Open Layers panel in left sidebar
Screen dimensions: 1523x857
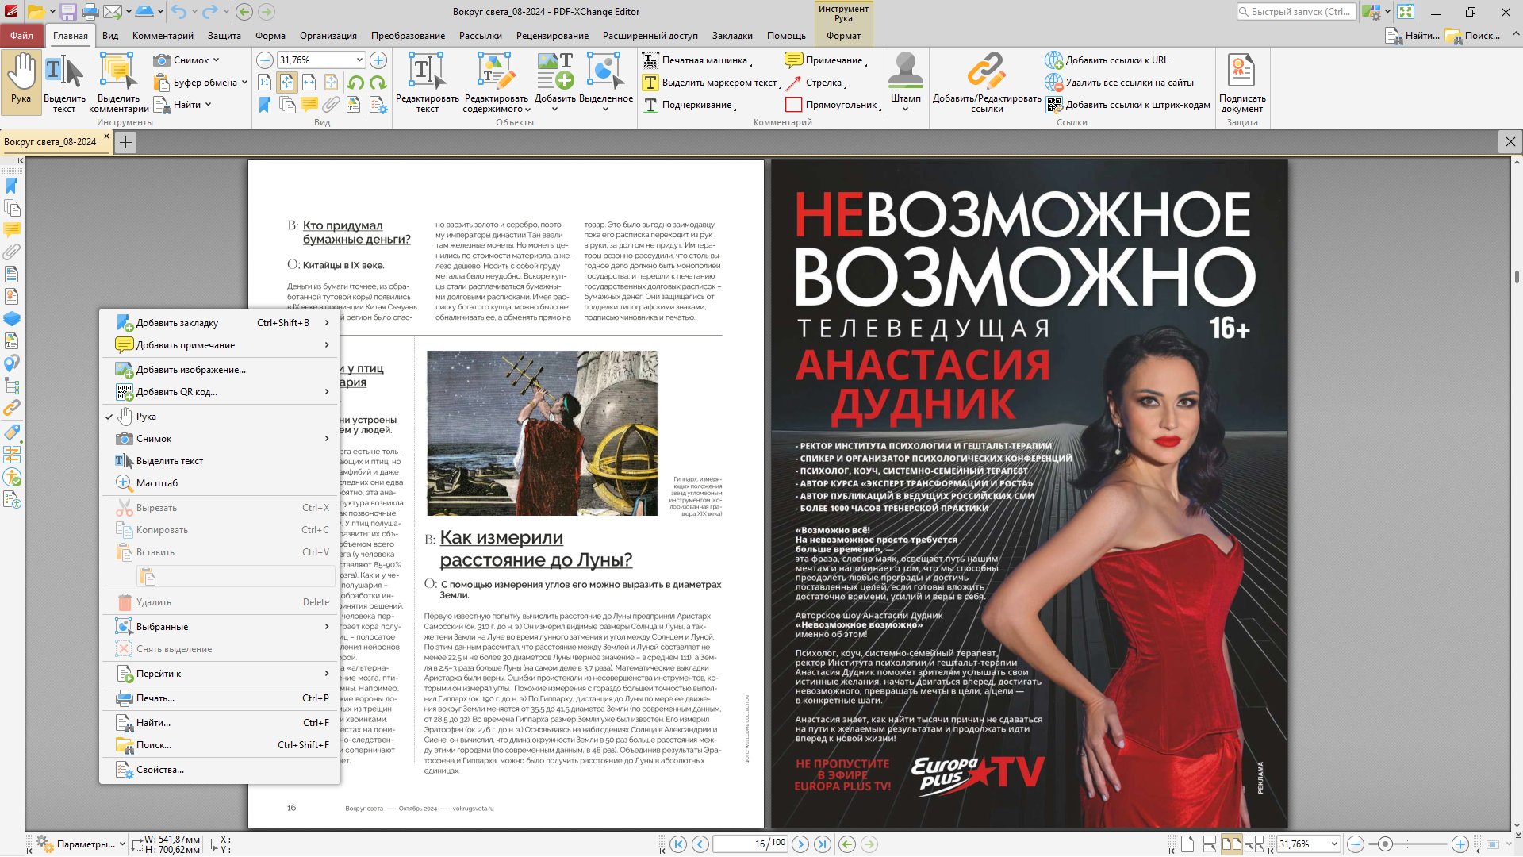click(x=12, y=319)
